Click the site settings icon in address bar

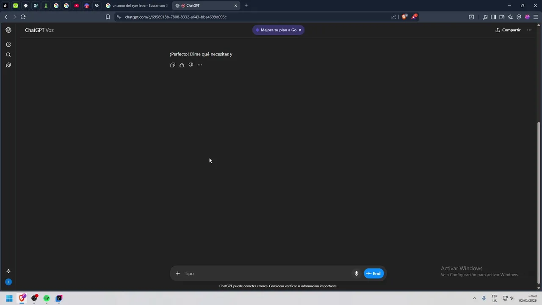tap(119, 17)
